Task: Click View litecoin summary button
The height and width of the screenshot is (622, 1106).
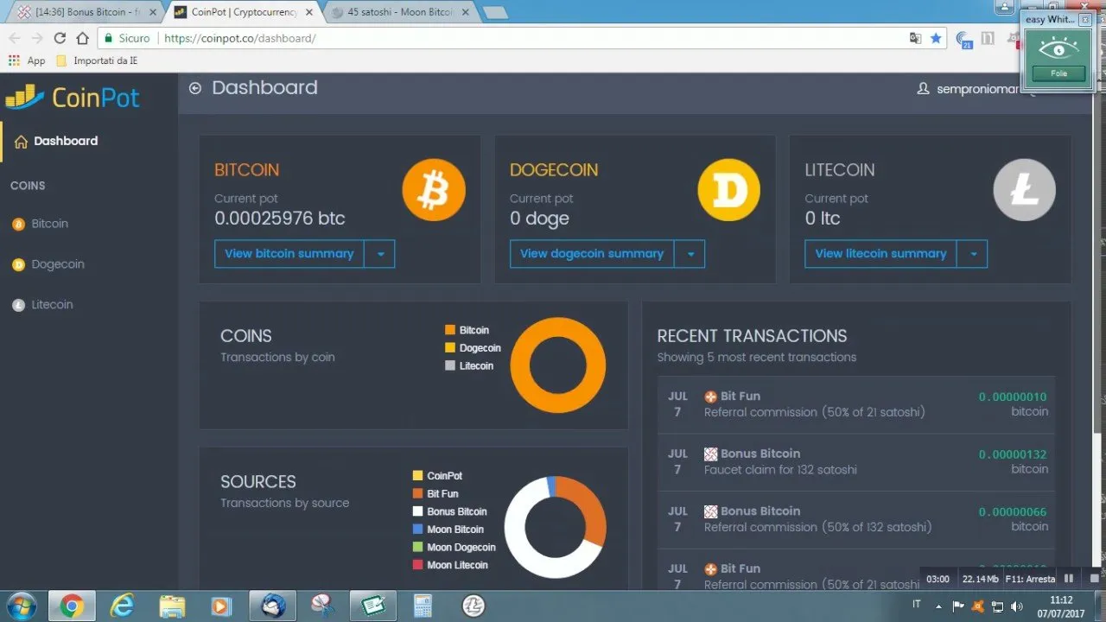Action: (880, 254)
